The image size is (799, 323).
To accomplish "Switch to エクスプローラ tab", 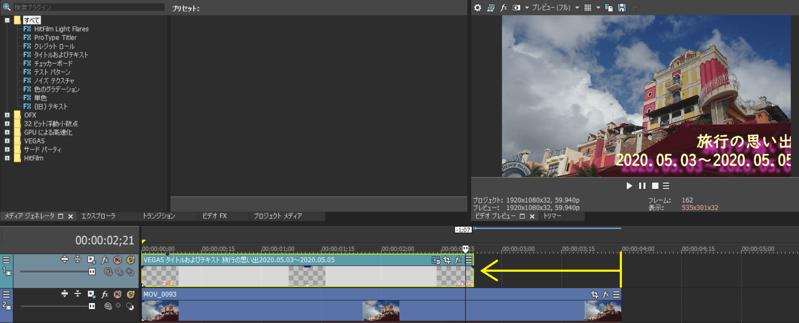I will [x=98, y=216].
